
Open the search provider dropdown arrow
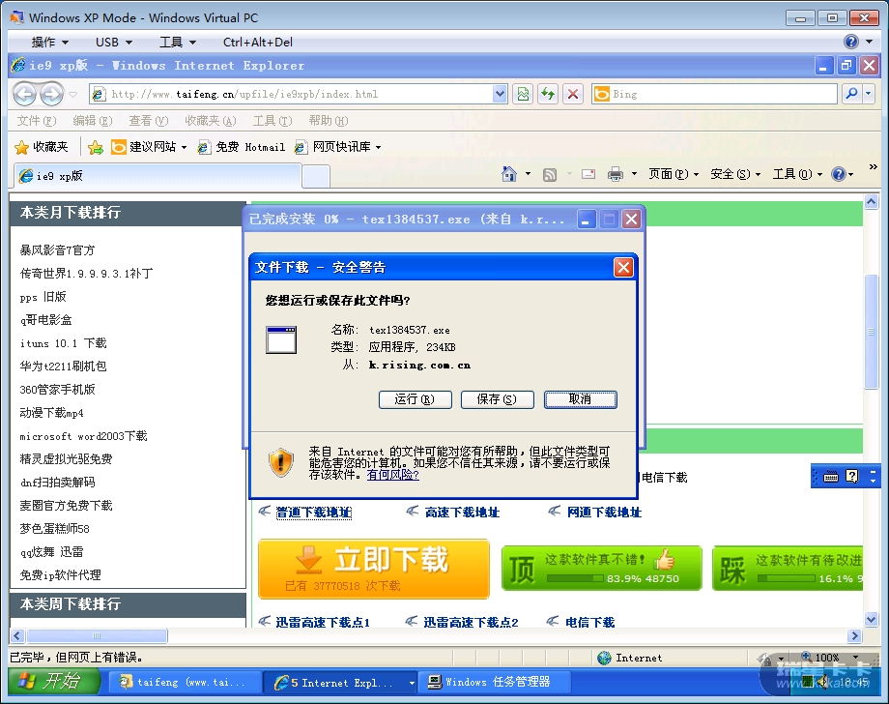point(869,94)
